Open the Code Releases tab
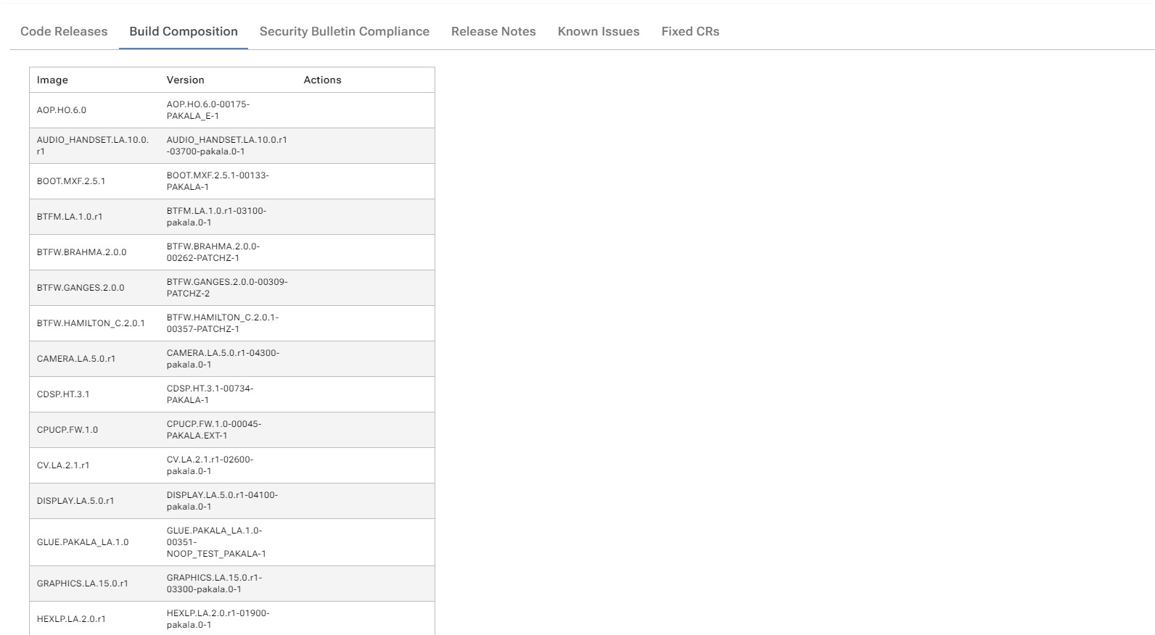 click(x=64, y=31)
